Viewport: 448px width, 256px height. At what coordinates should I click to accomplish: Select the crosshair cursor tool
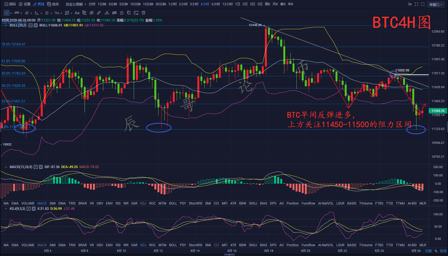7,13
